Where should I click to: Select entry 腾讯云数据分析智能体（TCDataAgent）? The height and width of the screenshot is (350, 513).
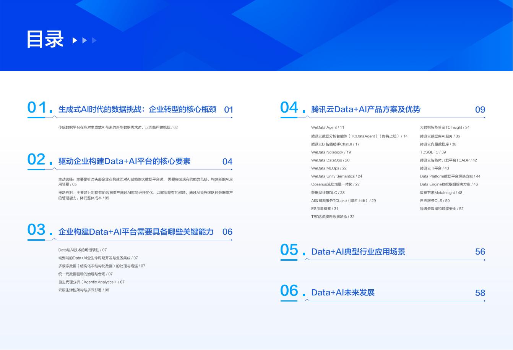[x=359, y=136]
